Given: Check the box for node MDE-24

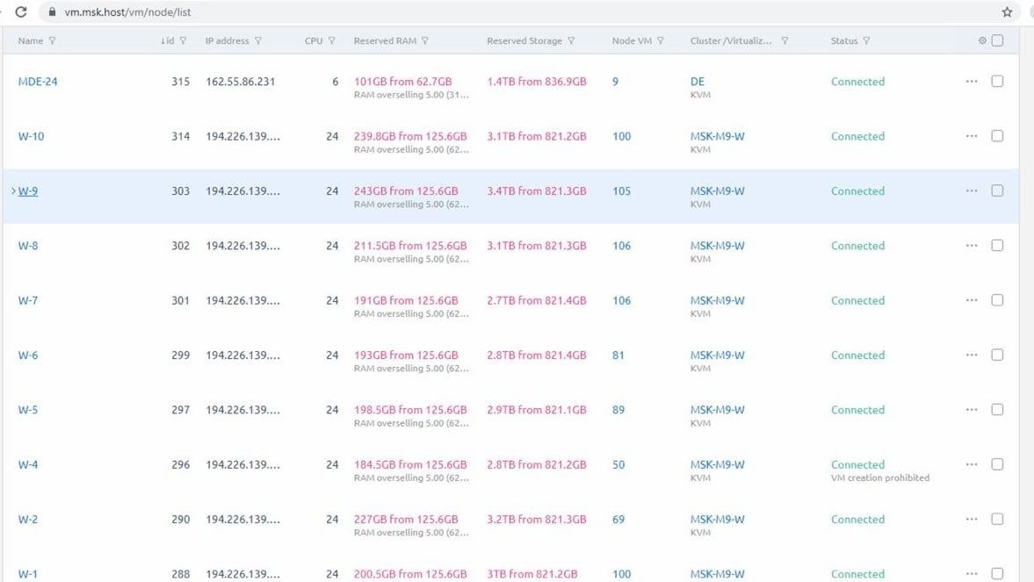Looking at the screenshot, I should (x=997, y=82).
